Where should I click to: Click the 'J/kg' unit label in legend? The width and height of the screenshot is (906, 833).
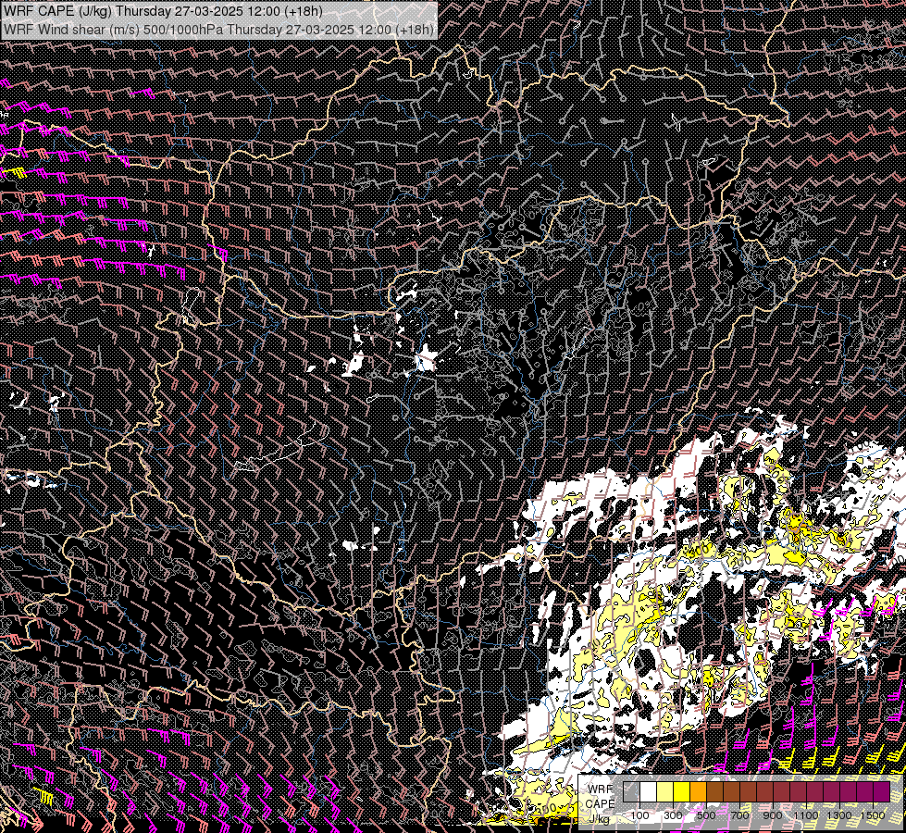pos(599,819)
